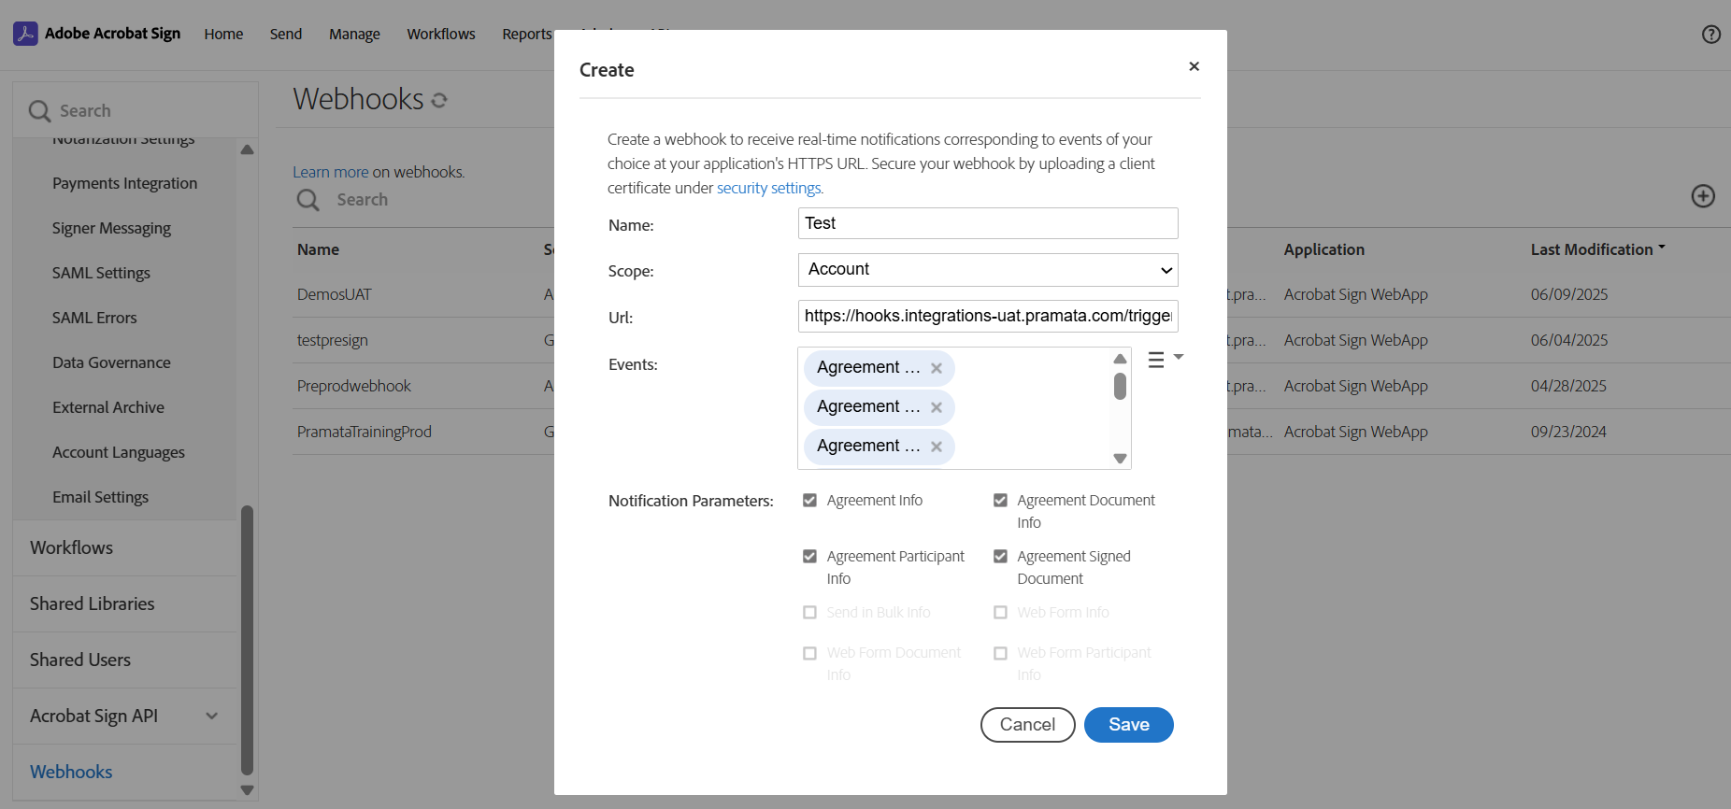Toggle Agreement Signed Document checkbox
Viewport: 1731px width, 809px height.
pos(1000,557)
